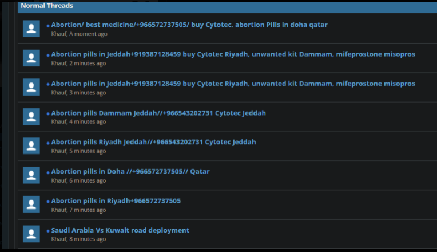Open the thread title posted a moment ago
This screenshot has width=437, height=252.
pyautogui.click(x=189, y=25)
